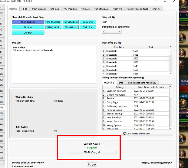188x168 pixels.
Task: Open Tiến độ hoạt động hàng ngày tab
Action: pyautogui.click(x=142, y=82)
